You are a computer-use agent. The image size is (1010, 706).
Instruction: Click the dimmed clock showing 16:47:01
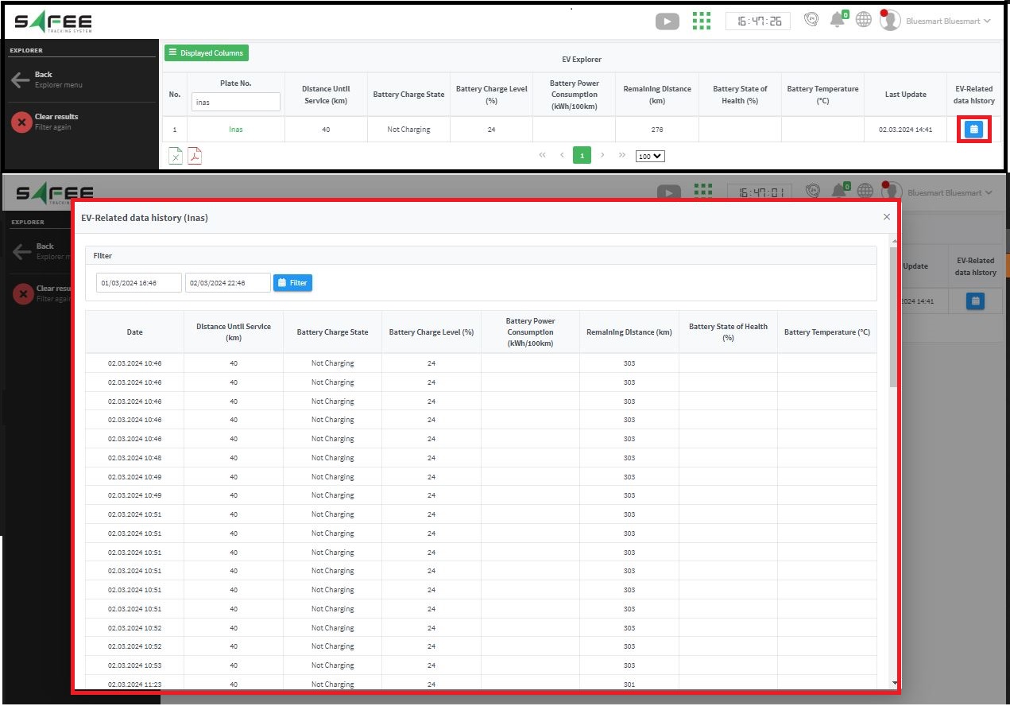coord(760,192)
